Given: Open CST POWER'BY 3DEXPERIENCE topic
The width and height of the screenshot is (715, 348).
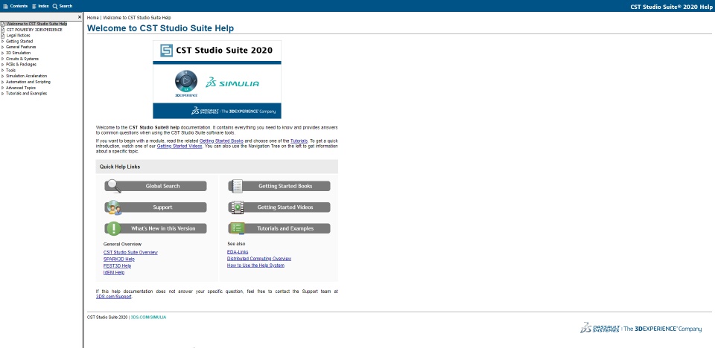Looking at the screenshot, I should (34, 30).
